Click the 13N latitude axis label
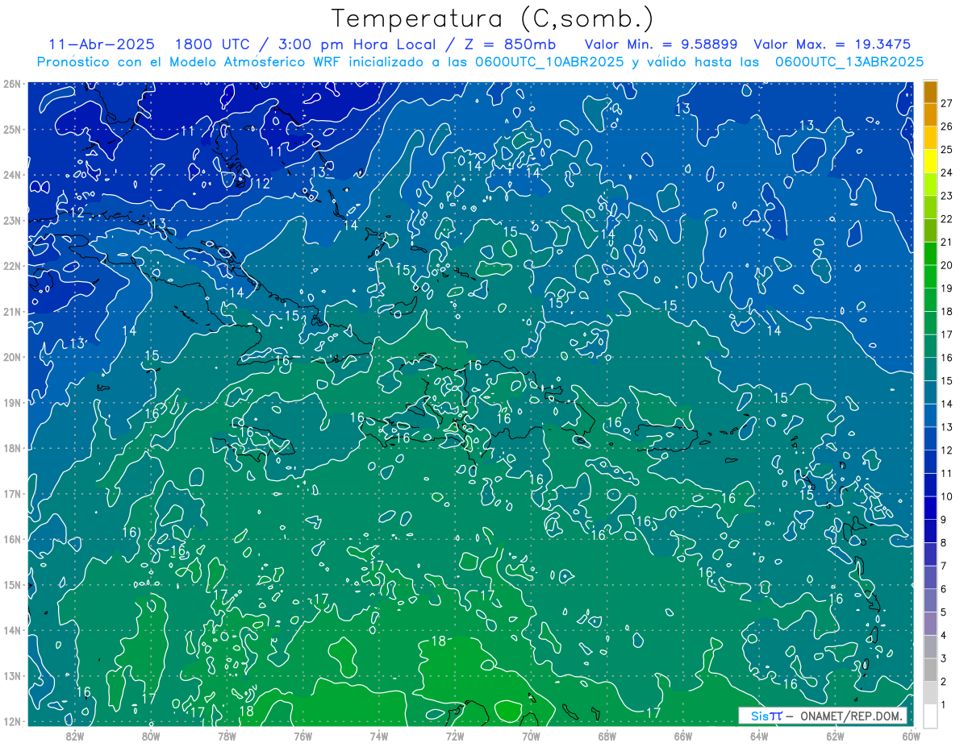This screenshot has height=747, width=968. tap(12, 675)
